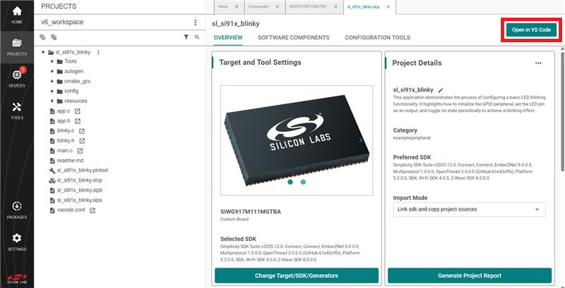Show next chip image with right arrow
This screenshot has width=565, height=288.
click(x=361, y=140)
